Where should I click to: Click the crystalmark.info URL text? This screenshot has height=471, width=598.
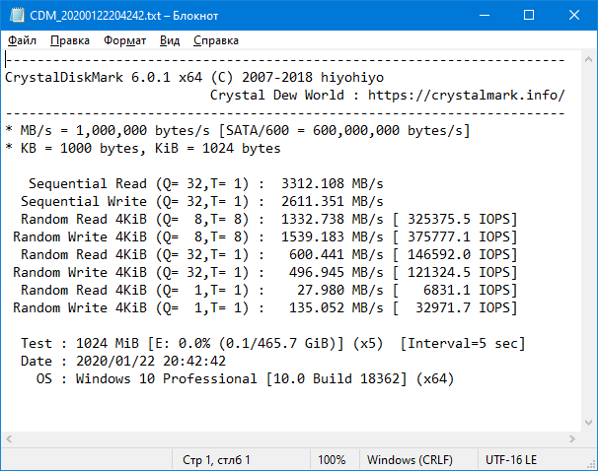[466, 95]
